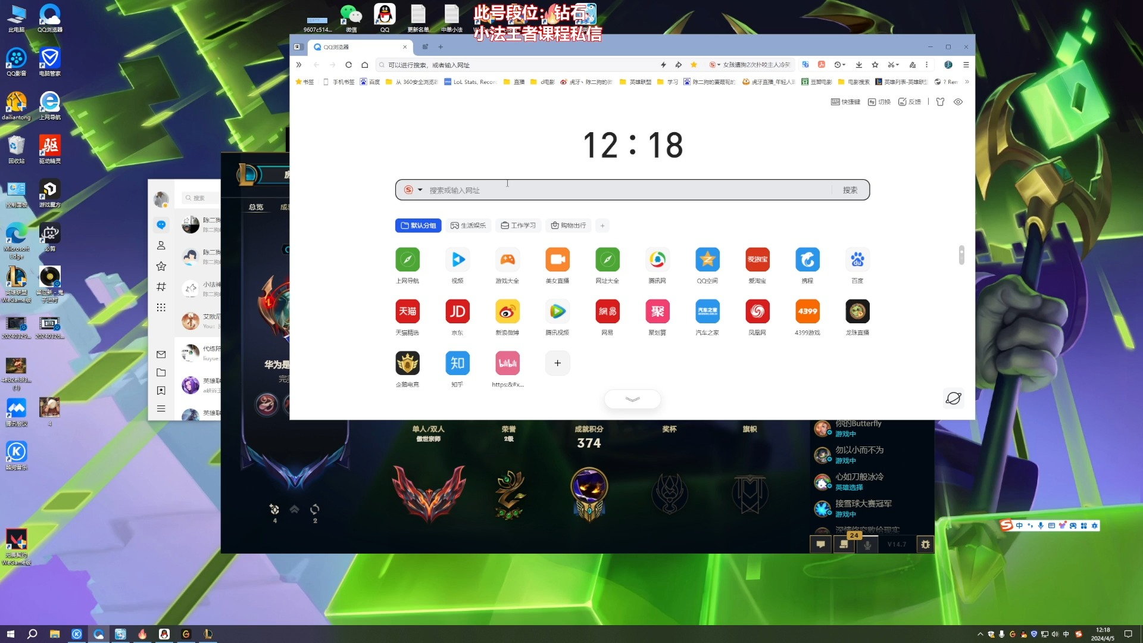Focus the browser address bar
Screen dimensions: 1143x643
518,65
